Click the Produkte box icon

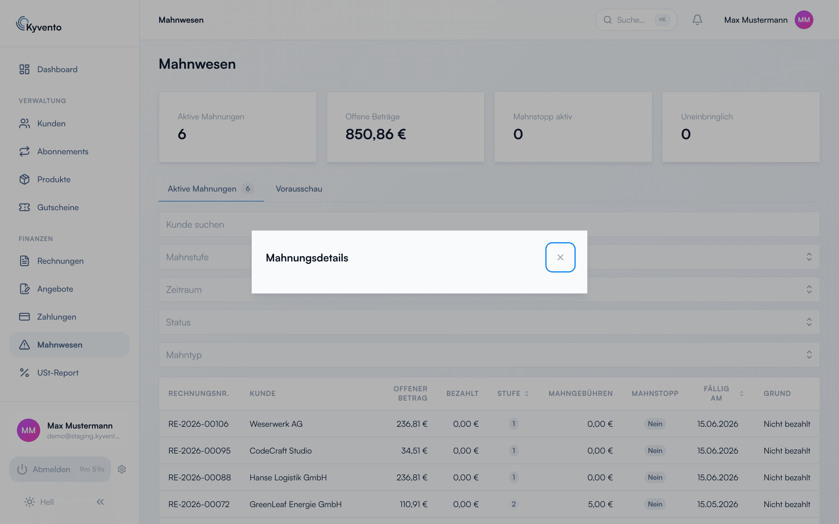tap(24, 179)
